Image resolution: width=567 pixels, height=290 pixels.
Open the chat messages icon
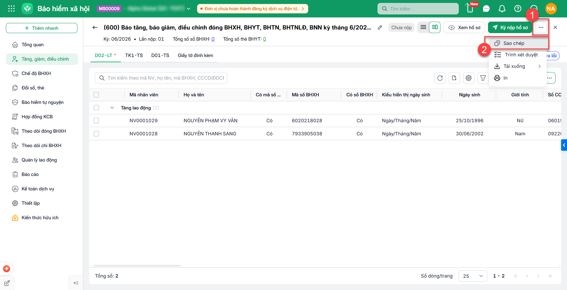[486, 9]
